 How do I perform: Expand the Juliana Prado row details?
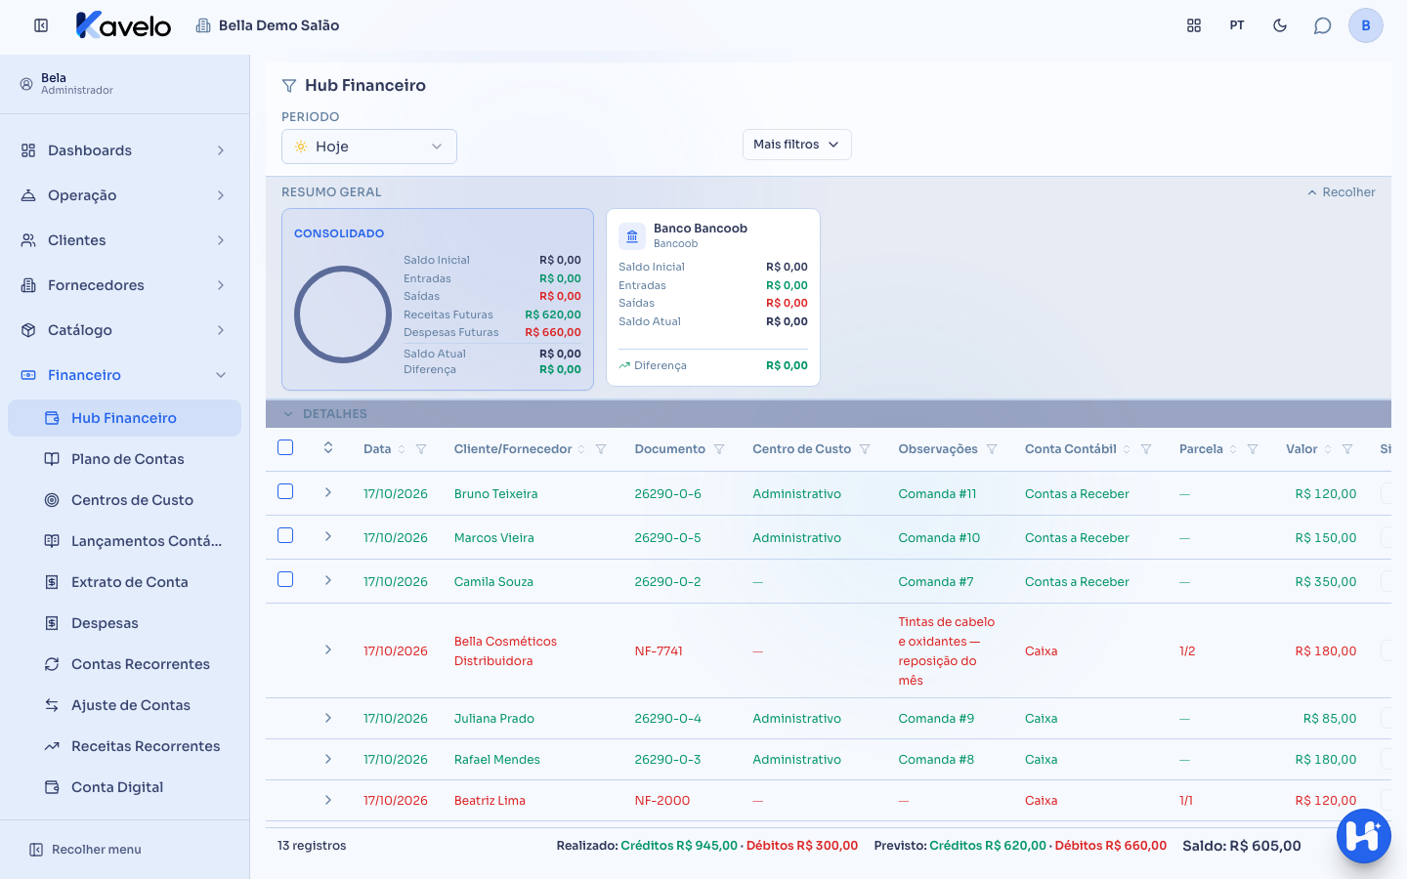[x=328, y=718]
